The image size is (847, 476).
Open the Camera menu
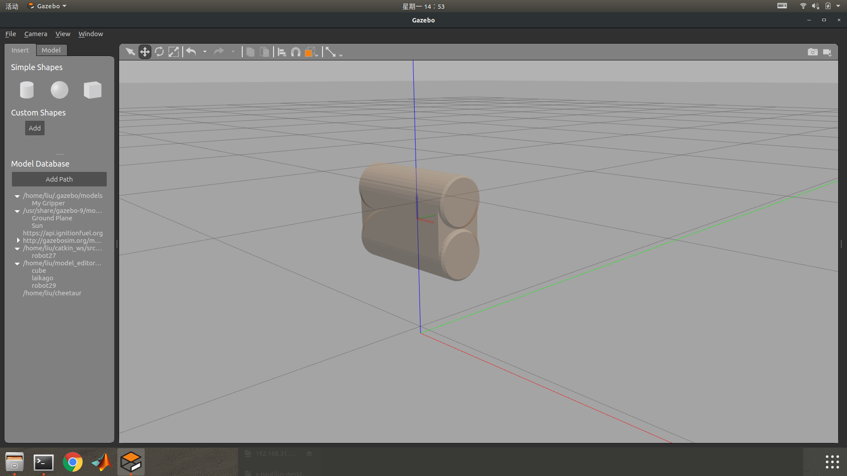click(x=36, y=34)
